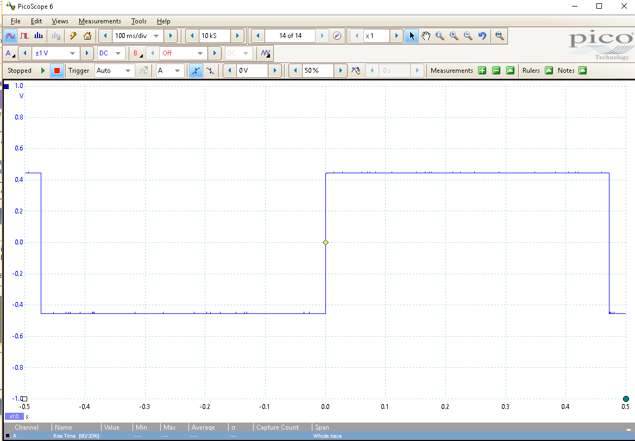Viewport: 635px width, 441px height.
Task: Click the blue channel A axis square
Action: 6,86
